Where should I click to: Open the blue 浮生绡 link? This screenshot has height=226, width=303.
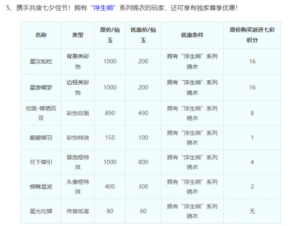coord(103,8)
